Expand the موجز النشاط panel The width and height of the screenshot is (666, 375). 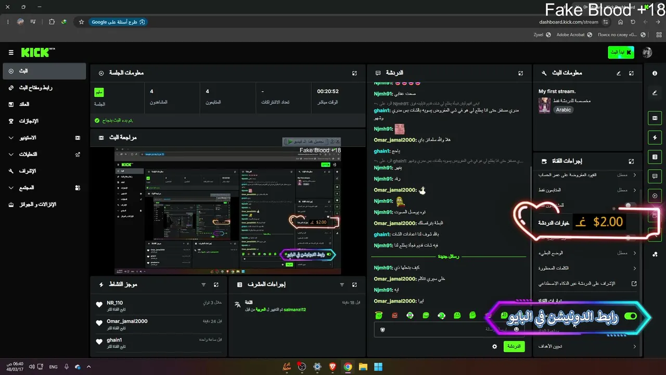click(216, 285)
